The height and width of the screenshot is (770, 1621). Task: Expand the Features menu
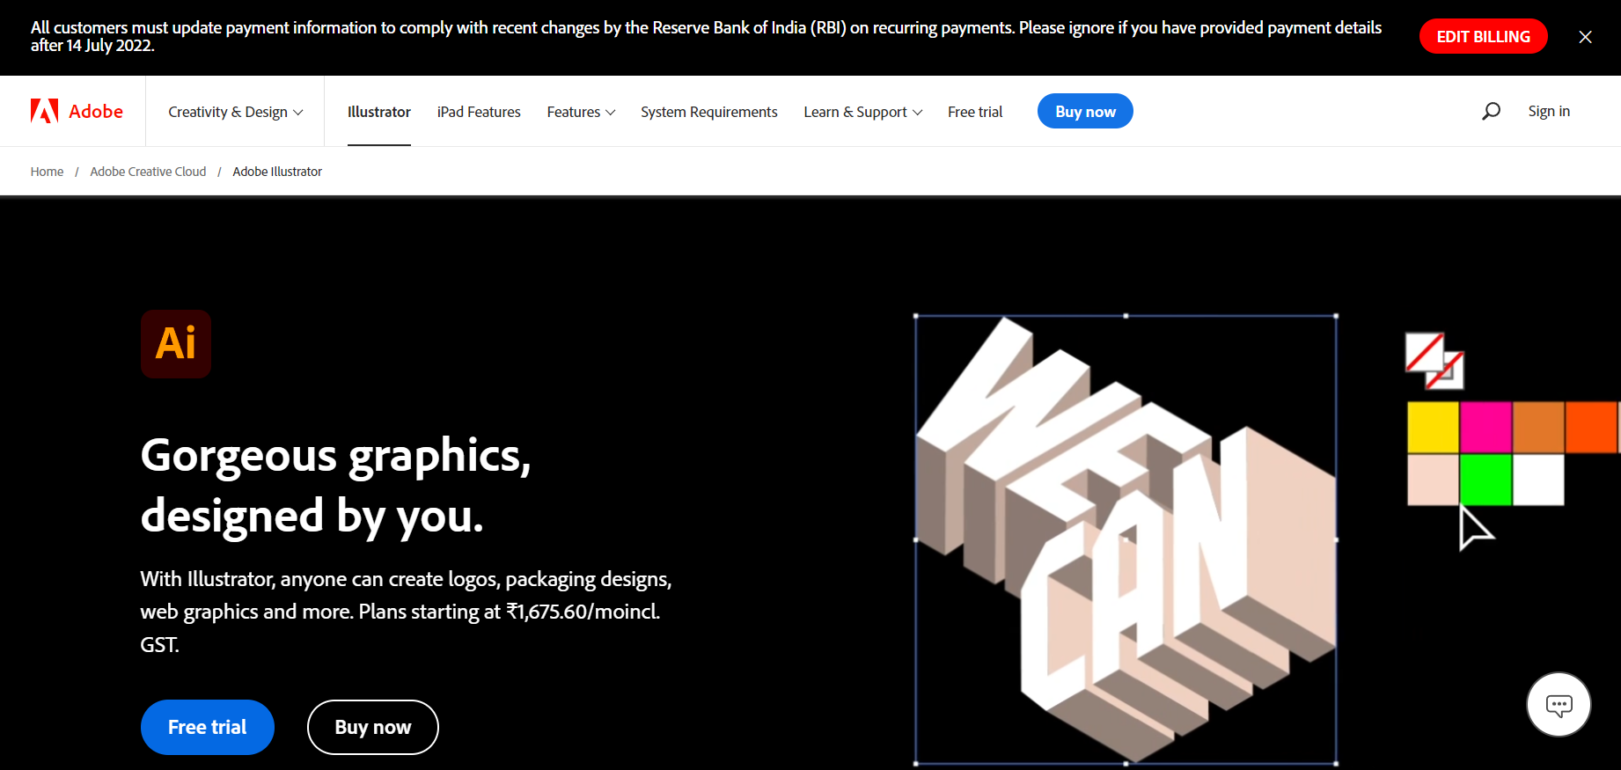[581, 112]
